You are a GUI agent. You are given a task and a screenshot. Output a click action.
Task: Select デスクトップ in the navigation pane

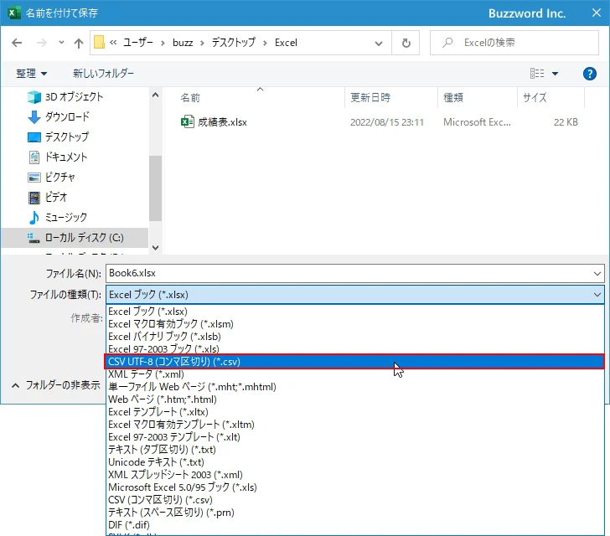pyautogui.click(x=66, y=137)
